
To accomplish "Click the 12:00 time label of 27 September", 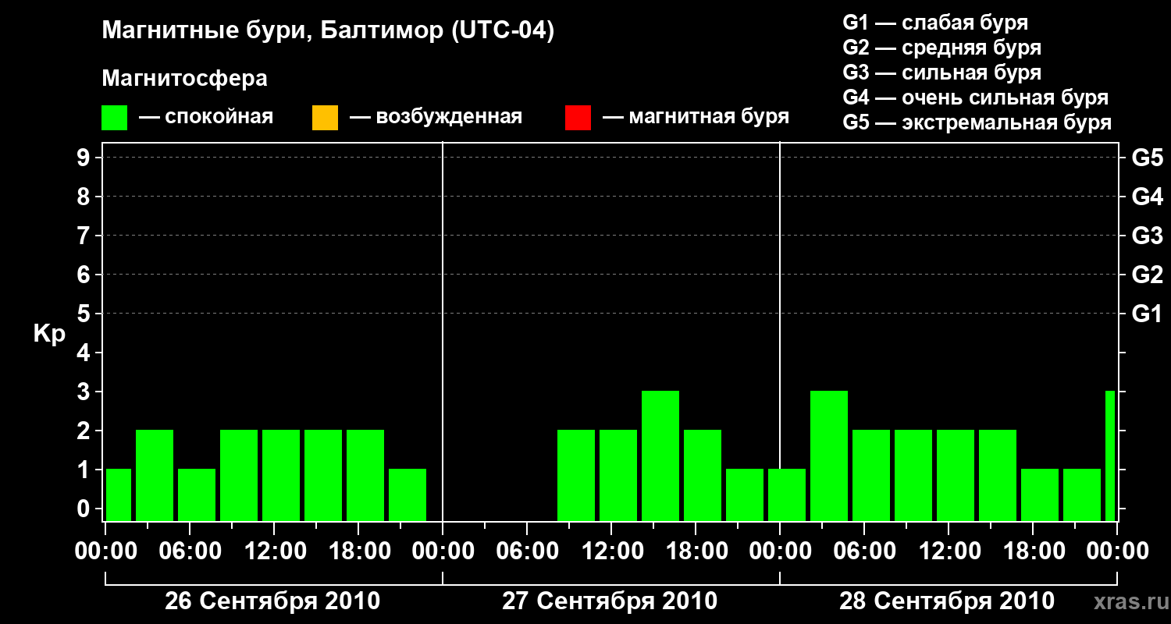I will tap(611, 551).
